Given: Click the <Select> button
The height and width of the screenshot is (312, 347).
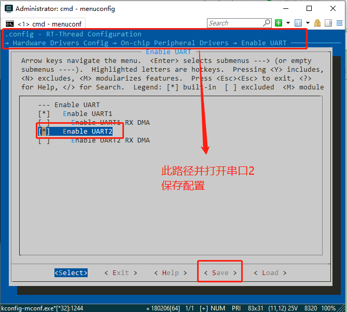Looking at the screenshot, I should 71,272.
